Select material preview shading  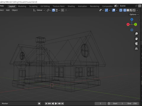pos(131,10)
